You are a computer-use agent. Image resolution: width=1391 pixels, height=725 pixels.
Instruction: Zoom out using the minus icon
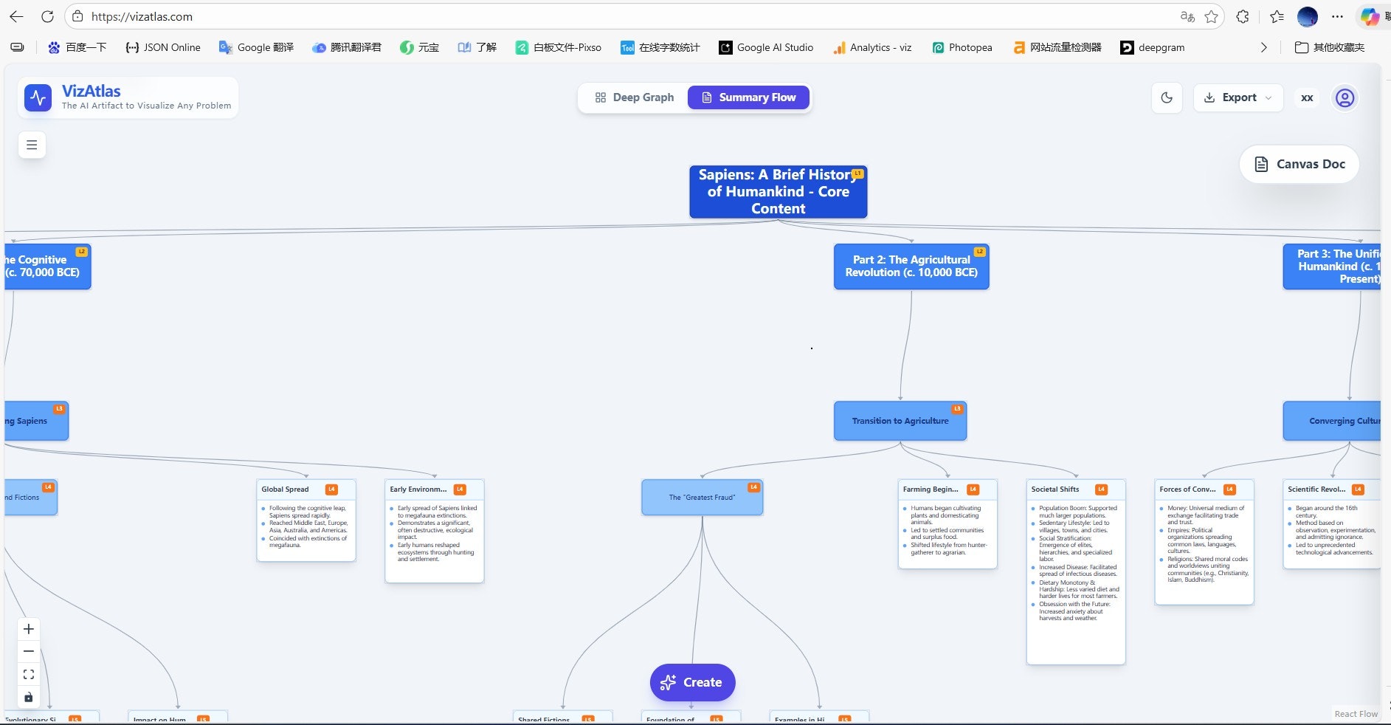(28, 651)
